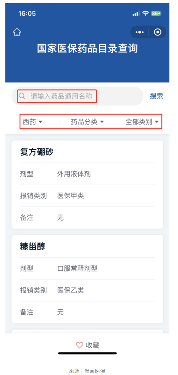Tap the heart favorite icon
Viewport: 178px width, 375px height.
pos(79,345)
